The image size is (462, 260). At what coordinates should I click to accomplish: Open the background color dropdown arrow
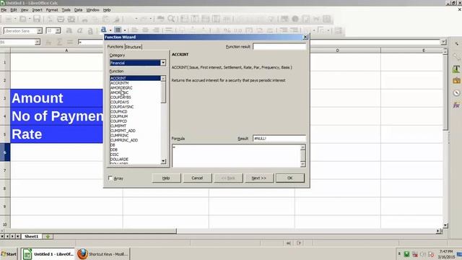[125, 30]
